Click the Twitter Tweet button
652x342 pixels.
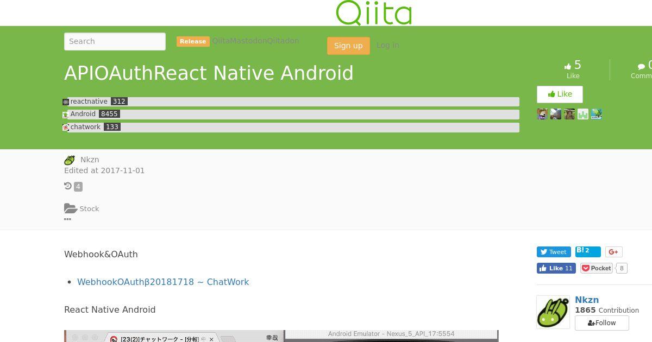554,252
